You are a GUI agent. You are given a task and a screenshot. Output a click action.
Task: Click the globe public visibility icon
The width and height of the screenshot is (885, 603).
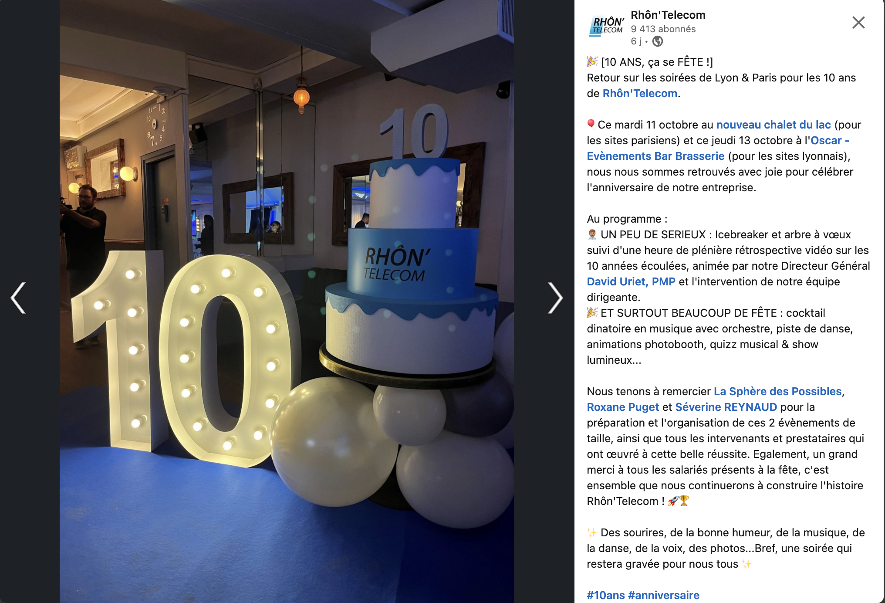coord(658,41)
